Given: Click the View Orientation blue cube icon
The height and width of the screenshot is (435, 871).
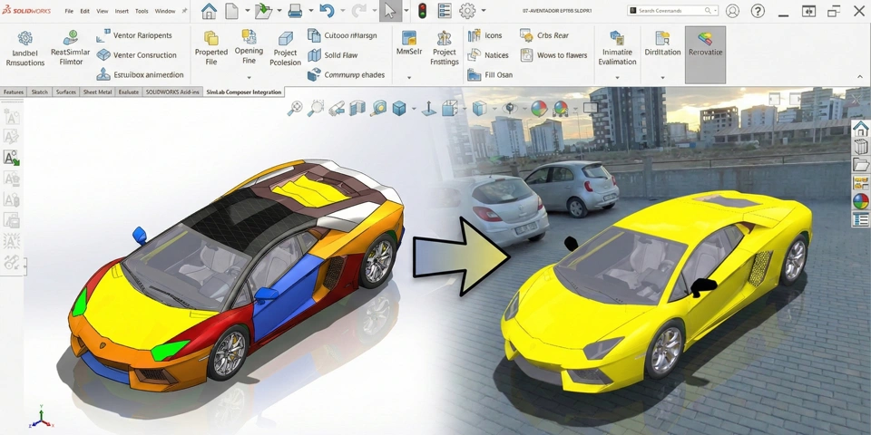Looking at the screenshot, I should [x=399, y=108].
